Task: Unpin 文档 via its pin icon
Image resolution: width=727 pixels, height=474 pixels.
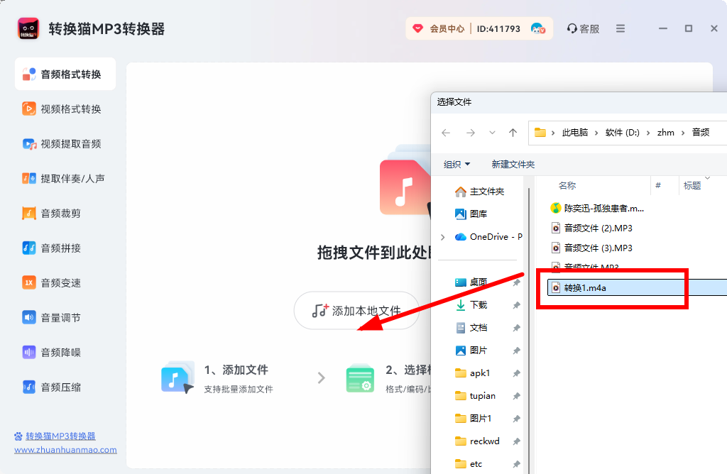Action: (517, 328)
